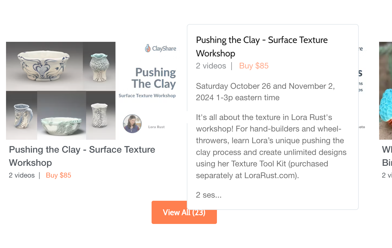This screenshot has height=248, width=392.
Task: Open the workshop title link below the thumbnail
Action: [82, 156]
